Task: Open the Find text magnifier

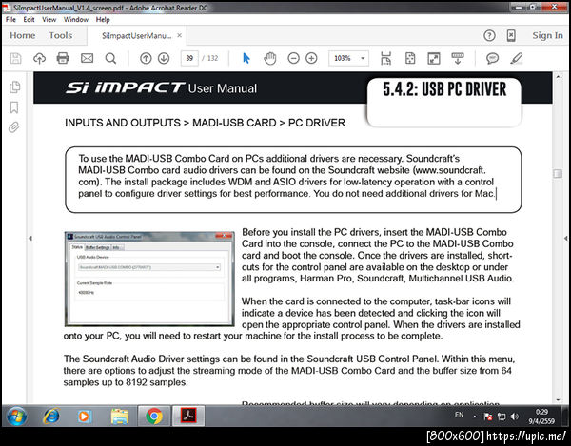Action: (x=110, y=58)
